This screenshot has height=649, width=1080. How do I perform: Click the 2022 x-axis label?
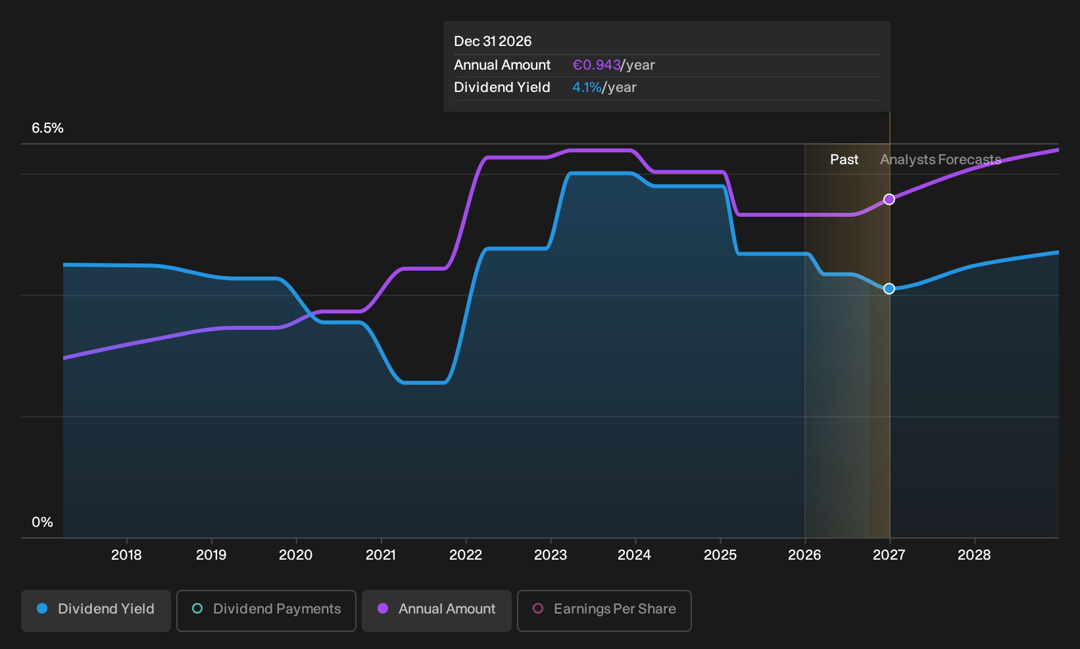[466, 555]
